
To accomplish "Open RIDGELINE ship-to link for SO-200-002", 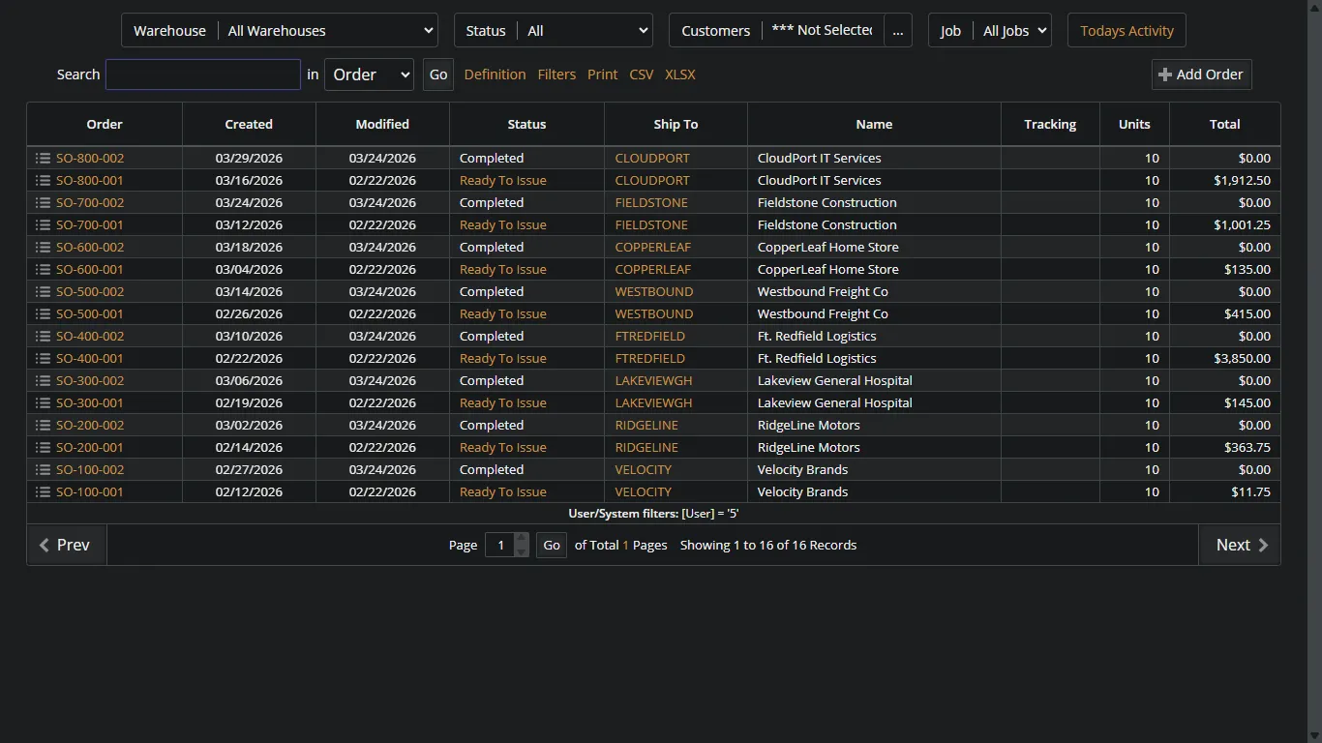I will [646, 425].
